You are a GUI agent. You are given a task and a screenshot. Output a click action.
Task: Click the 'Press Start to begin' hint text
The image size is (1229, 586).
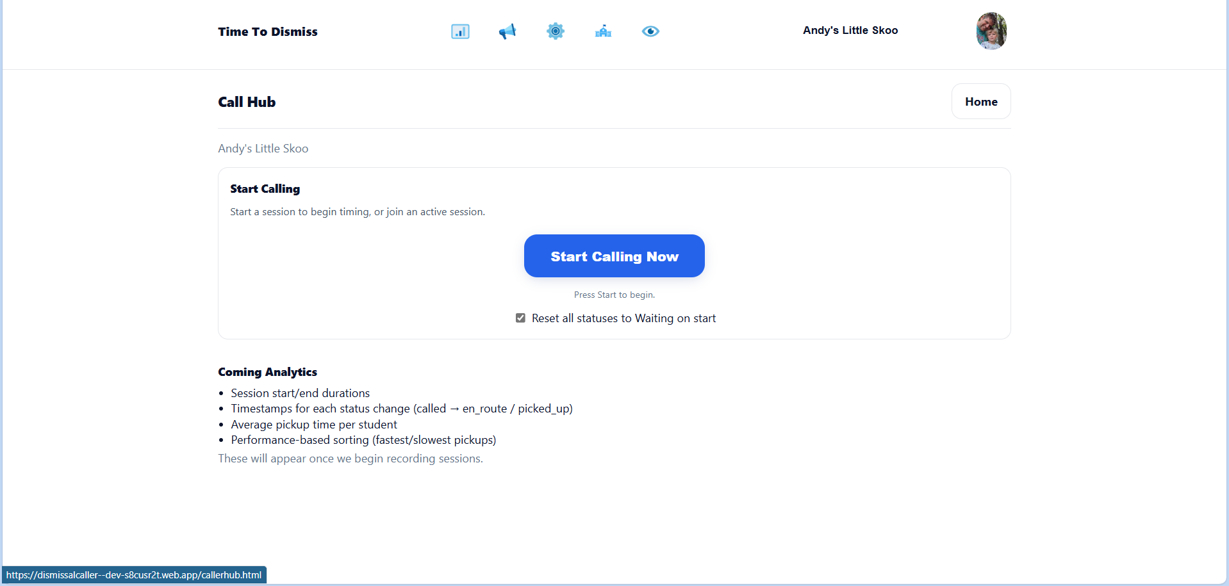click(614, 295)
